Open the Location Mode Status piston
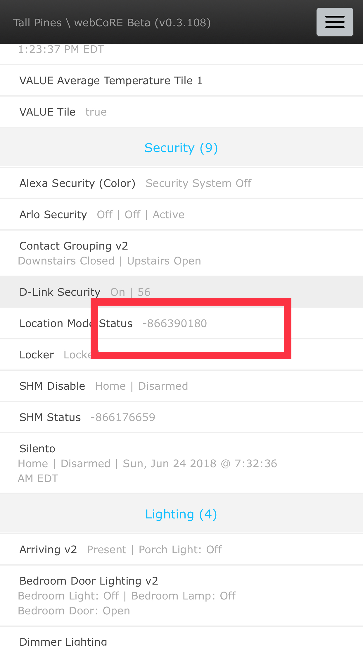The height and width of the screenshot is (646, 363). tap(181, 324)
